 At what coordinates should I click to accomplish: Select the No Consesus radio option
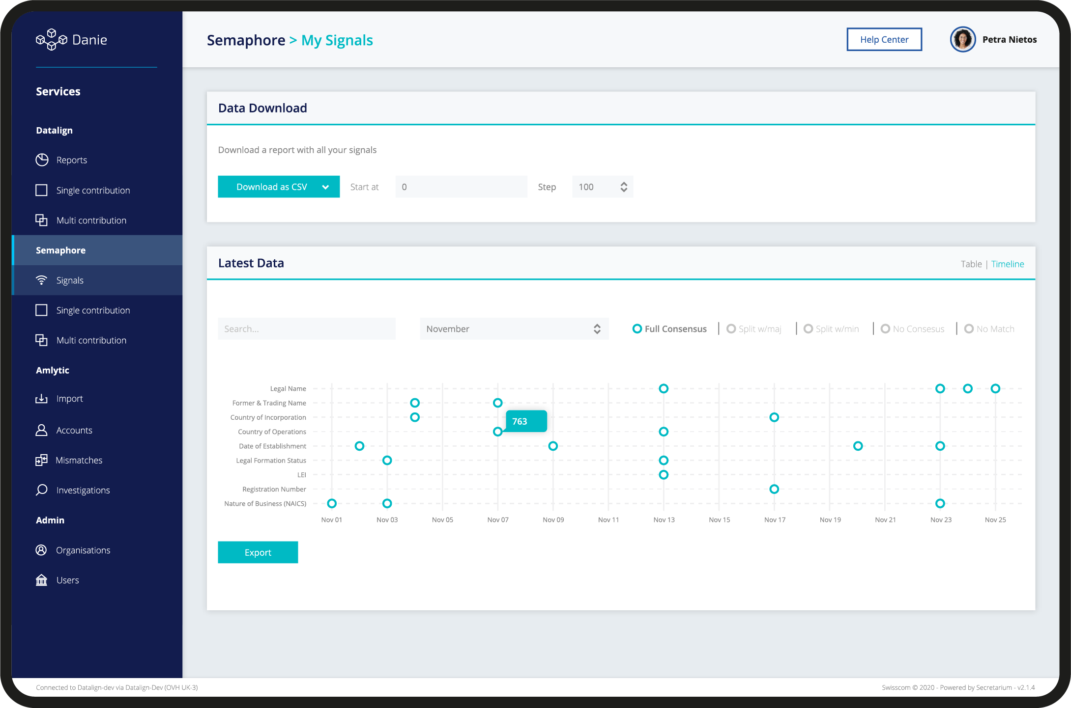[x=885, y=329]
